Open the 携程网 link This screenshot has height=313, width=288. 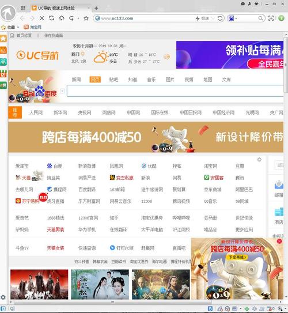tap(57, 190)
